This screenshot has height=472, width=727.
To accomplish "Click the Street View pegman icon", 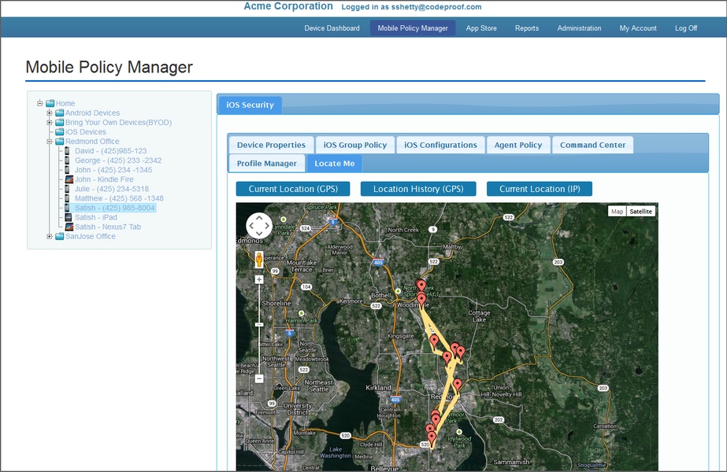I will pos(258,260).
